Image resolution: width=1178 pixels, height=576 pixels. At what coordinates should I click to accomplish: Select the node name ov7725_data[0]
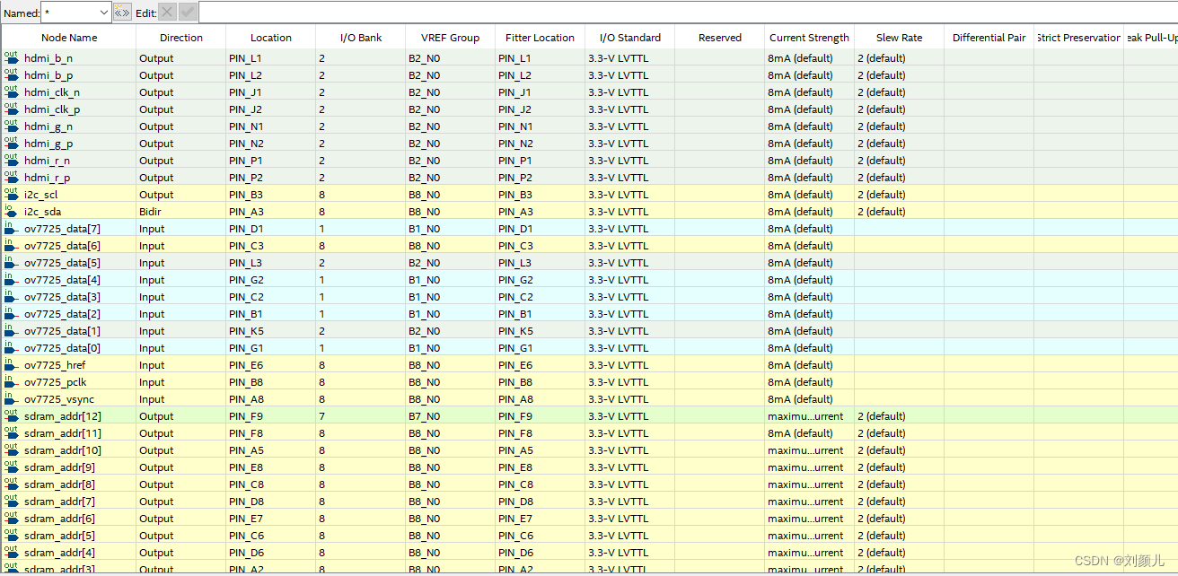pyautogui.click(x=62, y=348)
